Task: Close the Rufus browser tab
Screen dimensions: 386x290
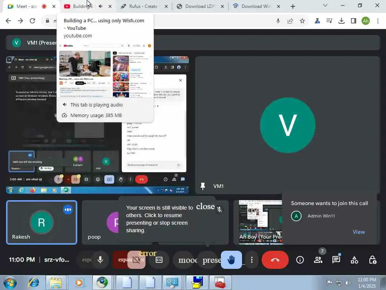Action: [x=166, y=6]
